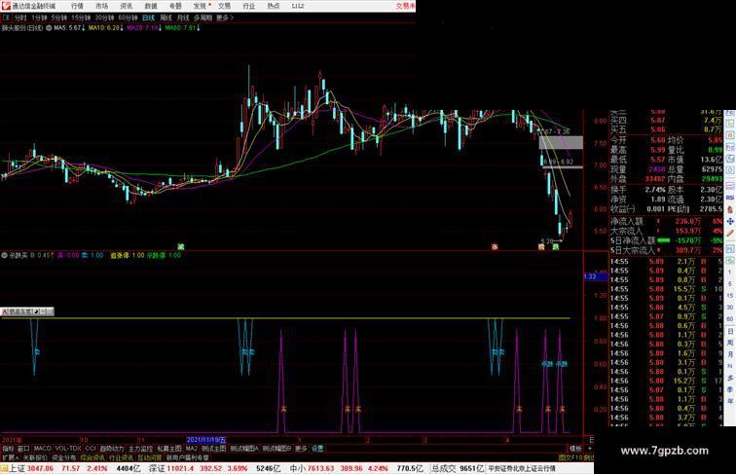Click the 中小 index in status bar
736x474 pixels.
point(298,468)
